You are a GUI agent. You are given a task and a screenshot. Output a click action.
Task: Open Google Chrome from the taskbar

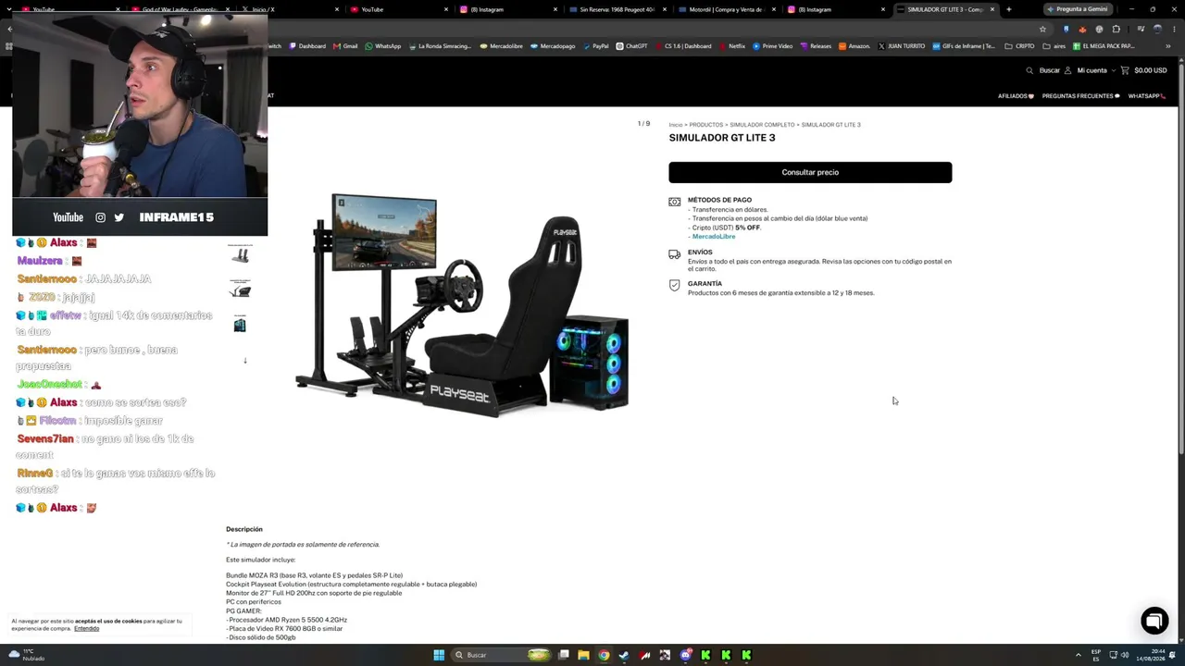pyautogui.click(x=604, y=655)
